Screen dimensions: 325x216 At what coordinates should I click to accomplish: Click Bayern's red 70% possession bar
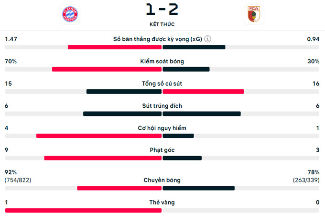(x=107, y=69)
